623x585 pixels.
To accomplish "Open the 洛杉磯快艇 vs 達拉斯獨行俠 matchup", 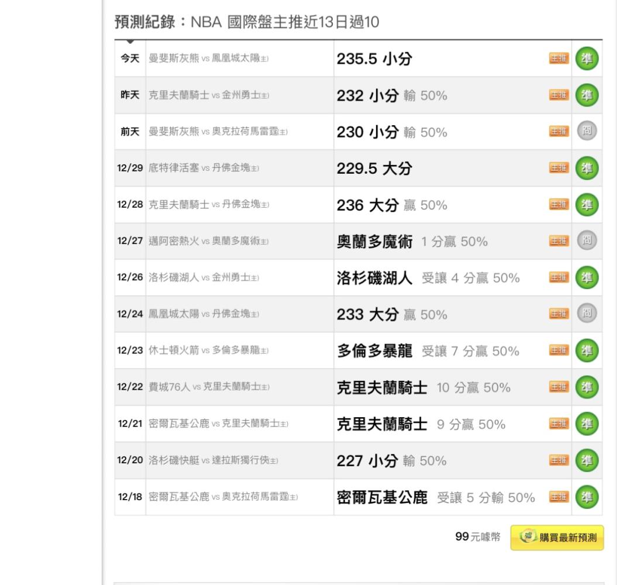I will [214, 460].
